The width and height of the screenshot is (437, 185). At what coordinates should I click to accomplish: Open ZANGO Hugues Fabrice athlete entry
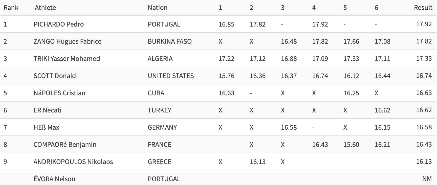(68, 41)
